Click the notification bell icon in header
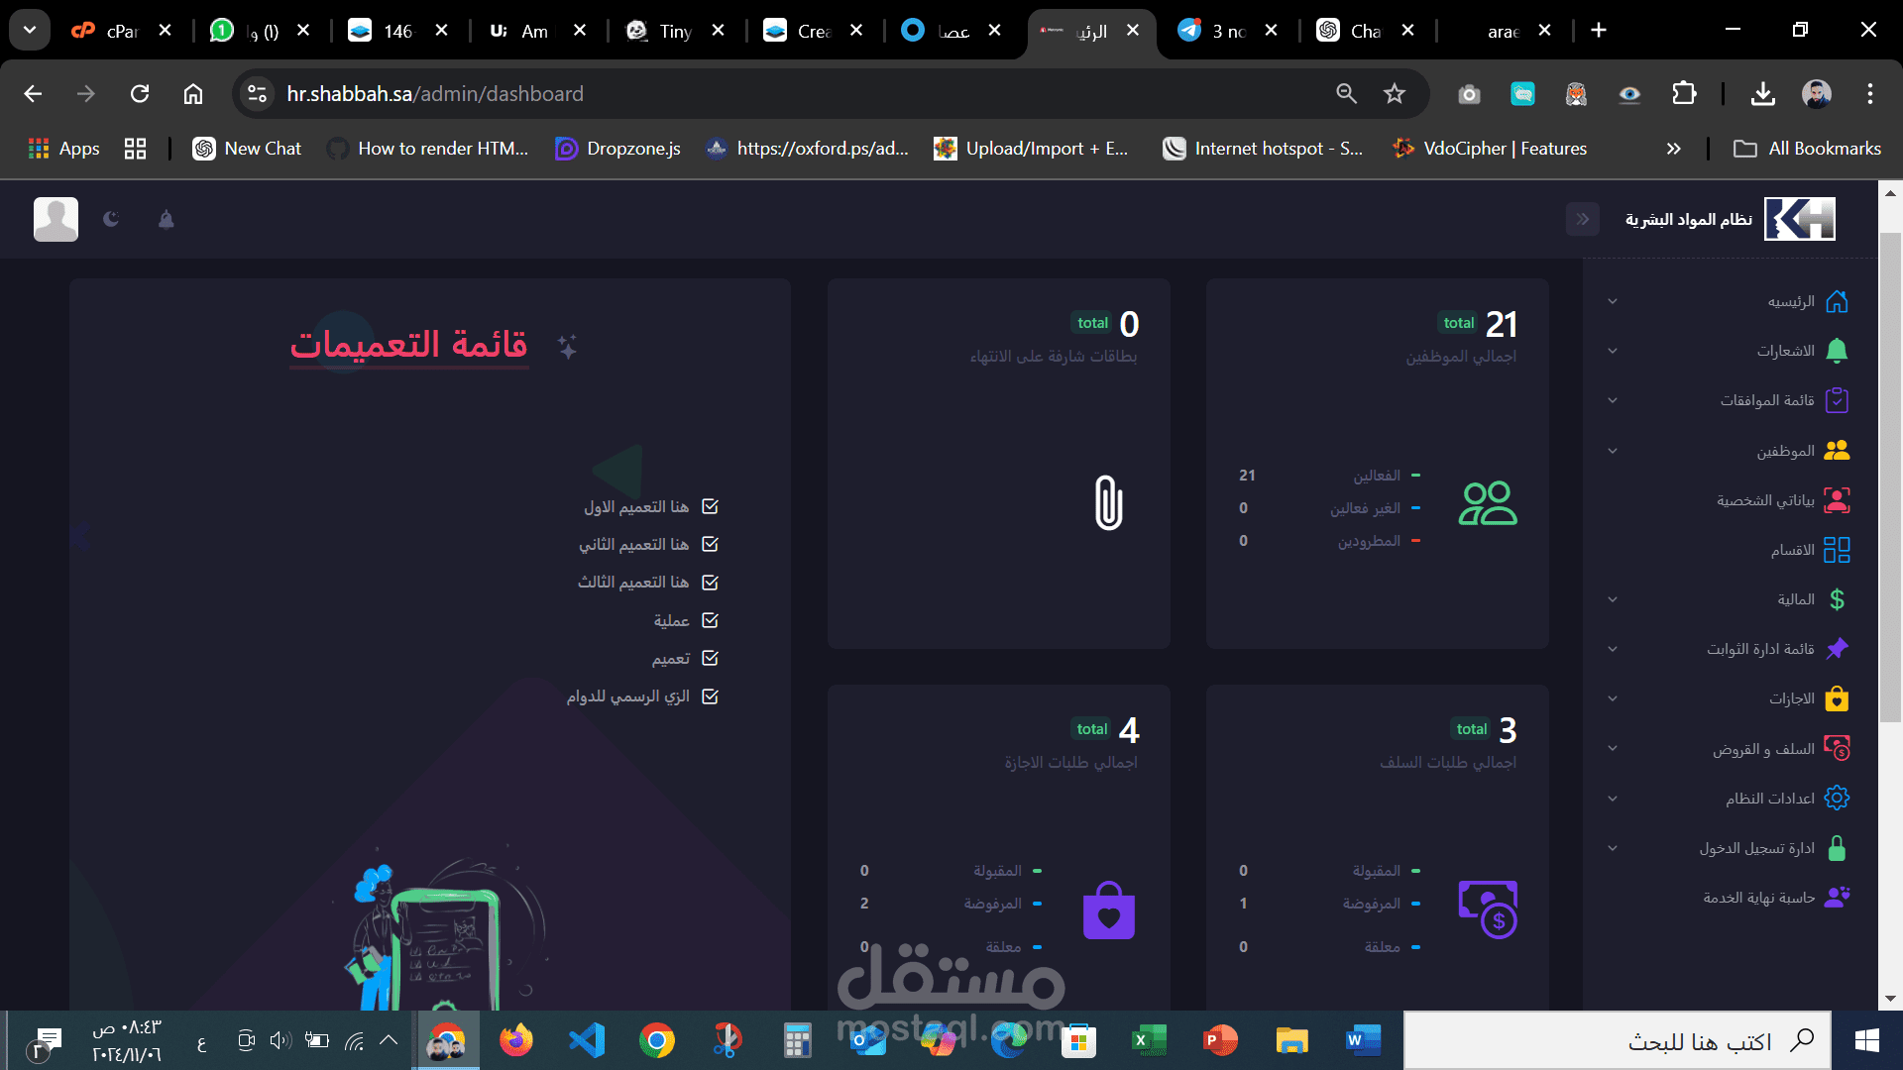Viewport: 1903px width, 1070px height. pyautogui.click(x=167, y=219)
